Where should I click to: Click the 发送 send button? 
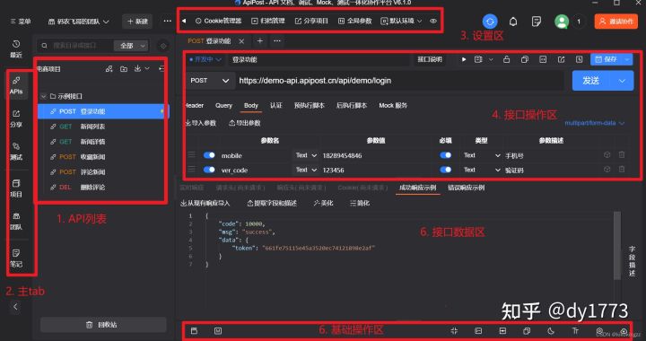592,81
